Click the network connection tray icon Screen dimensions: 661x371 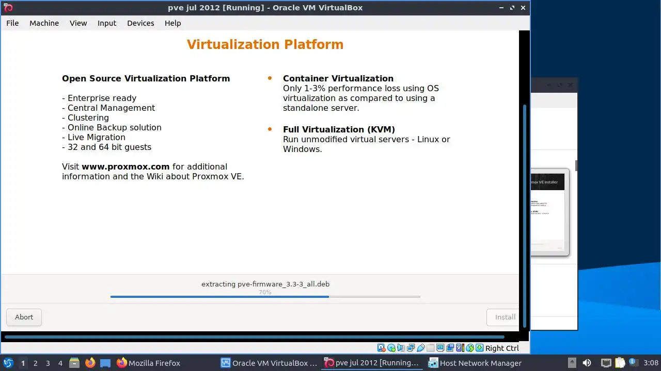pos(606,363)
